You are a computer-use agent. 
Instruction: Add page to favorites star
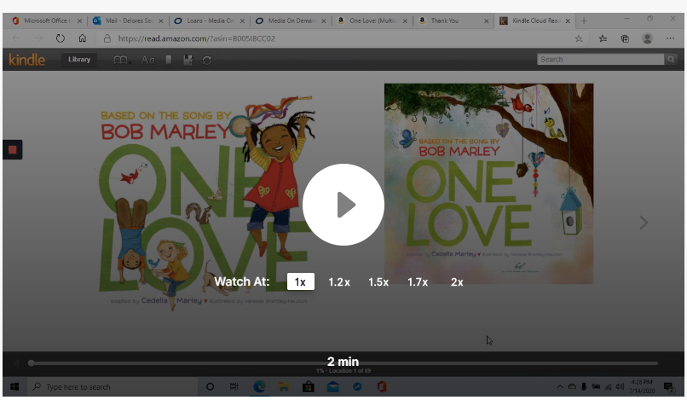579,38
